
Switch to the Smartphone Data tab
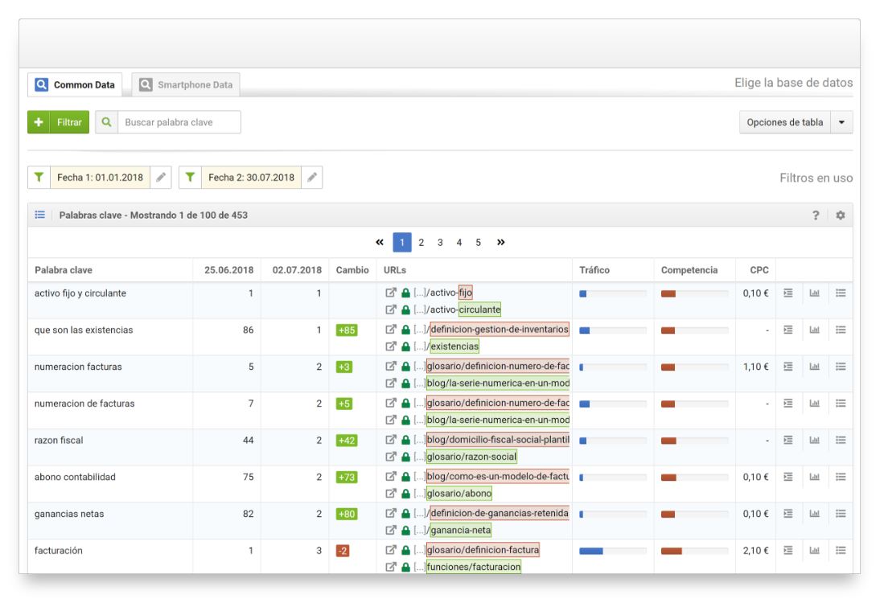[186, 84]
